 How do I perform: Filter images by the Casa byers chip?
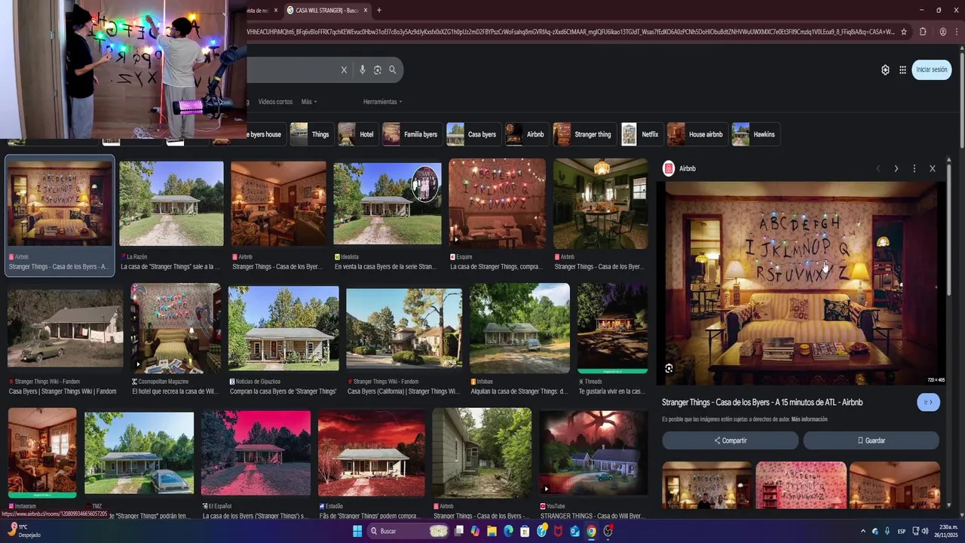point(473,134)
